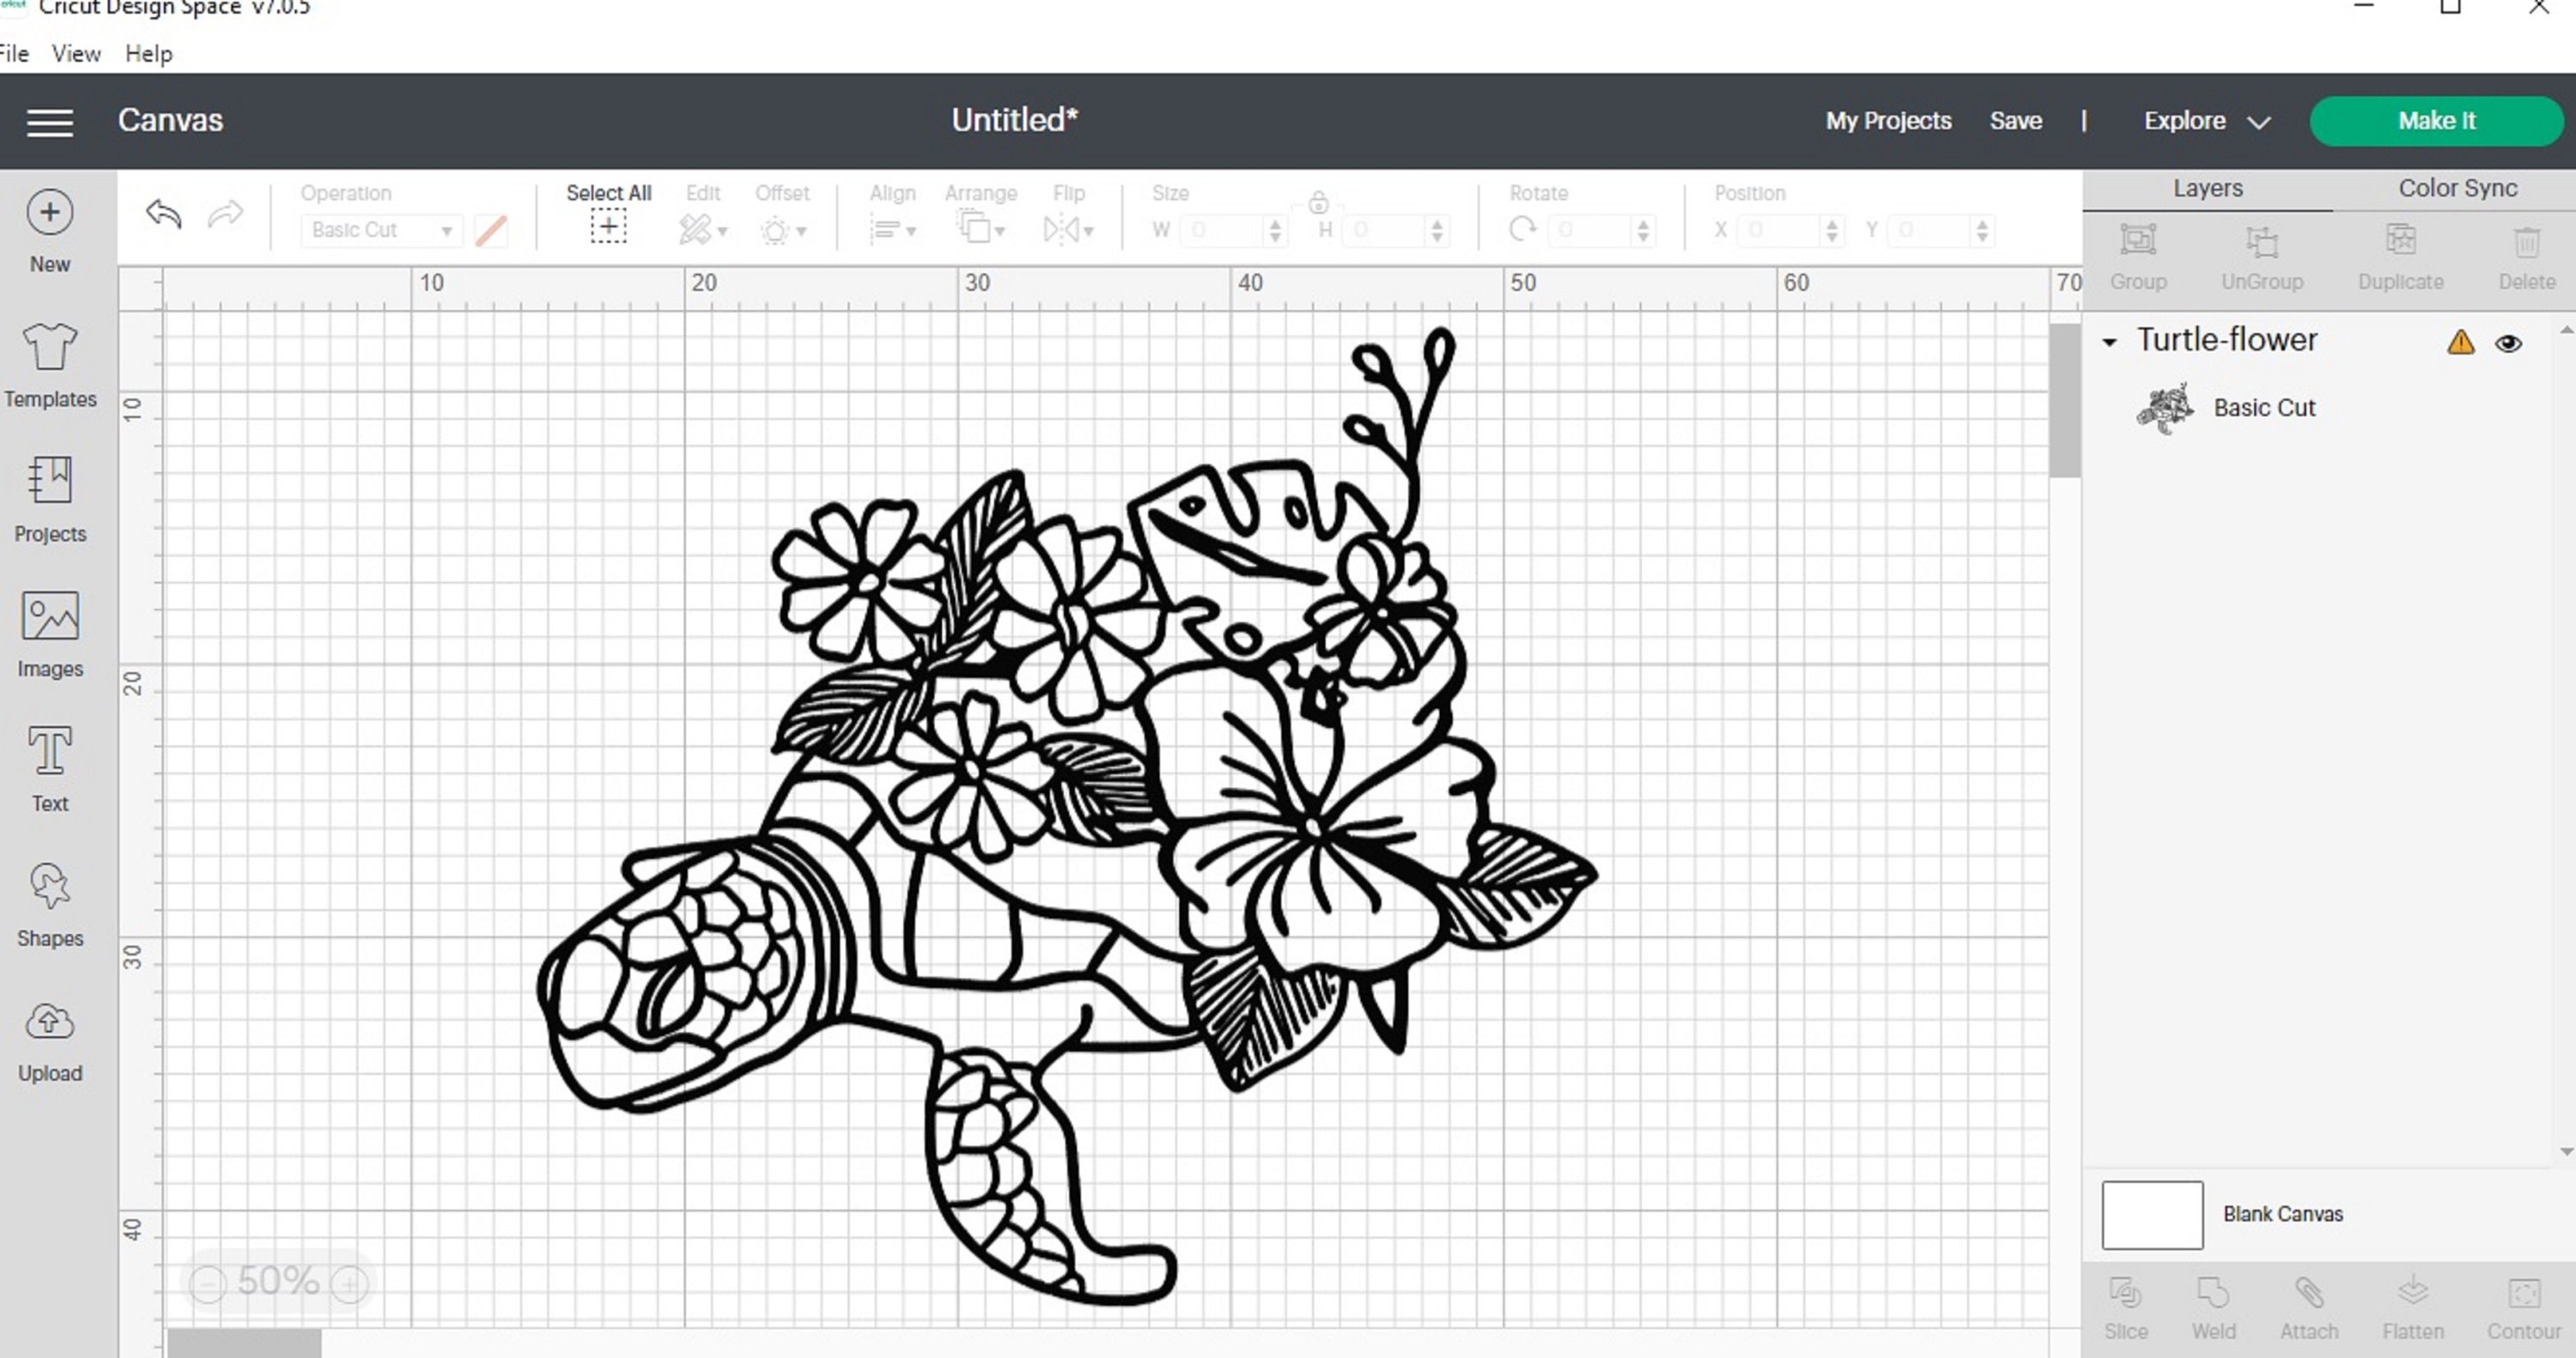Viewport: 2576px width, 1358px height.
Task: Click the Select All checkbox tool
Action: tap(608, 226)
